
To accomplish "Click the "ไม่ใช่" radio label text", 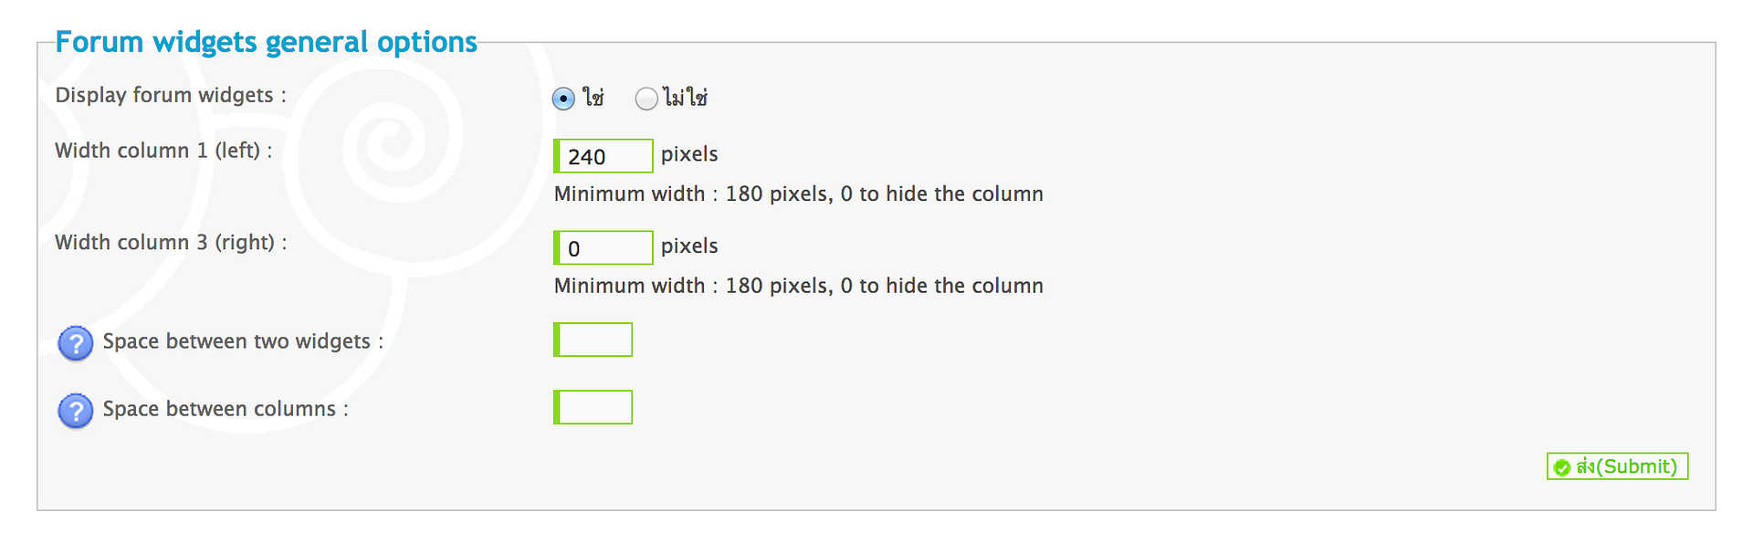I will (x=686, y=97).
